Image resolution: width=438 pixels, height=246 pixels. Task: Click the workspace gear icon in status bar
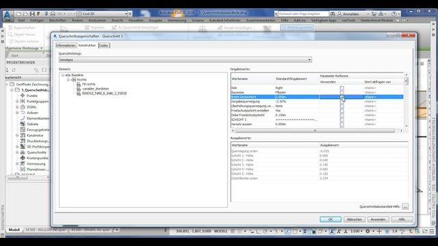[368, 231]
